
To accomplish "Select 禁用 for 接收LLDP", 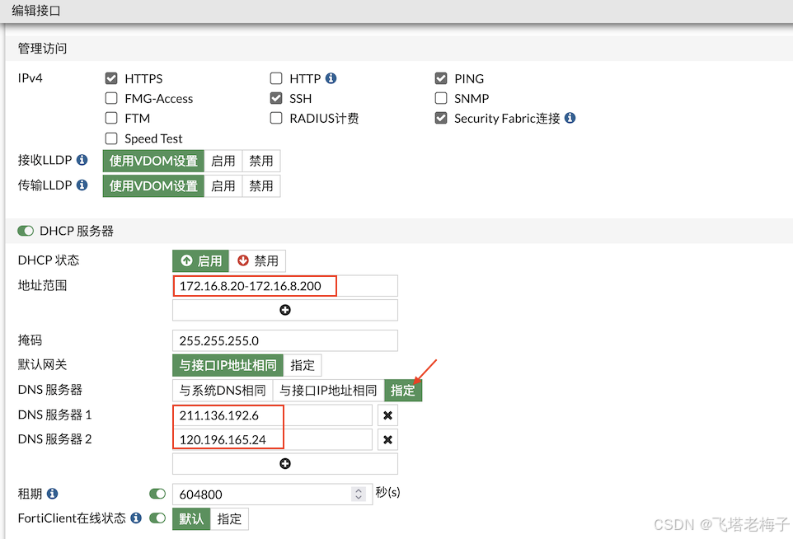I will [x=261, y=161].
